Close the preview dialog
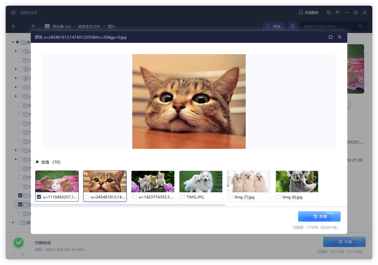 (340, 37)
